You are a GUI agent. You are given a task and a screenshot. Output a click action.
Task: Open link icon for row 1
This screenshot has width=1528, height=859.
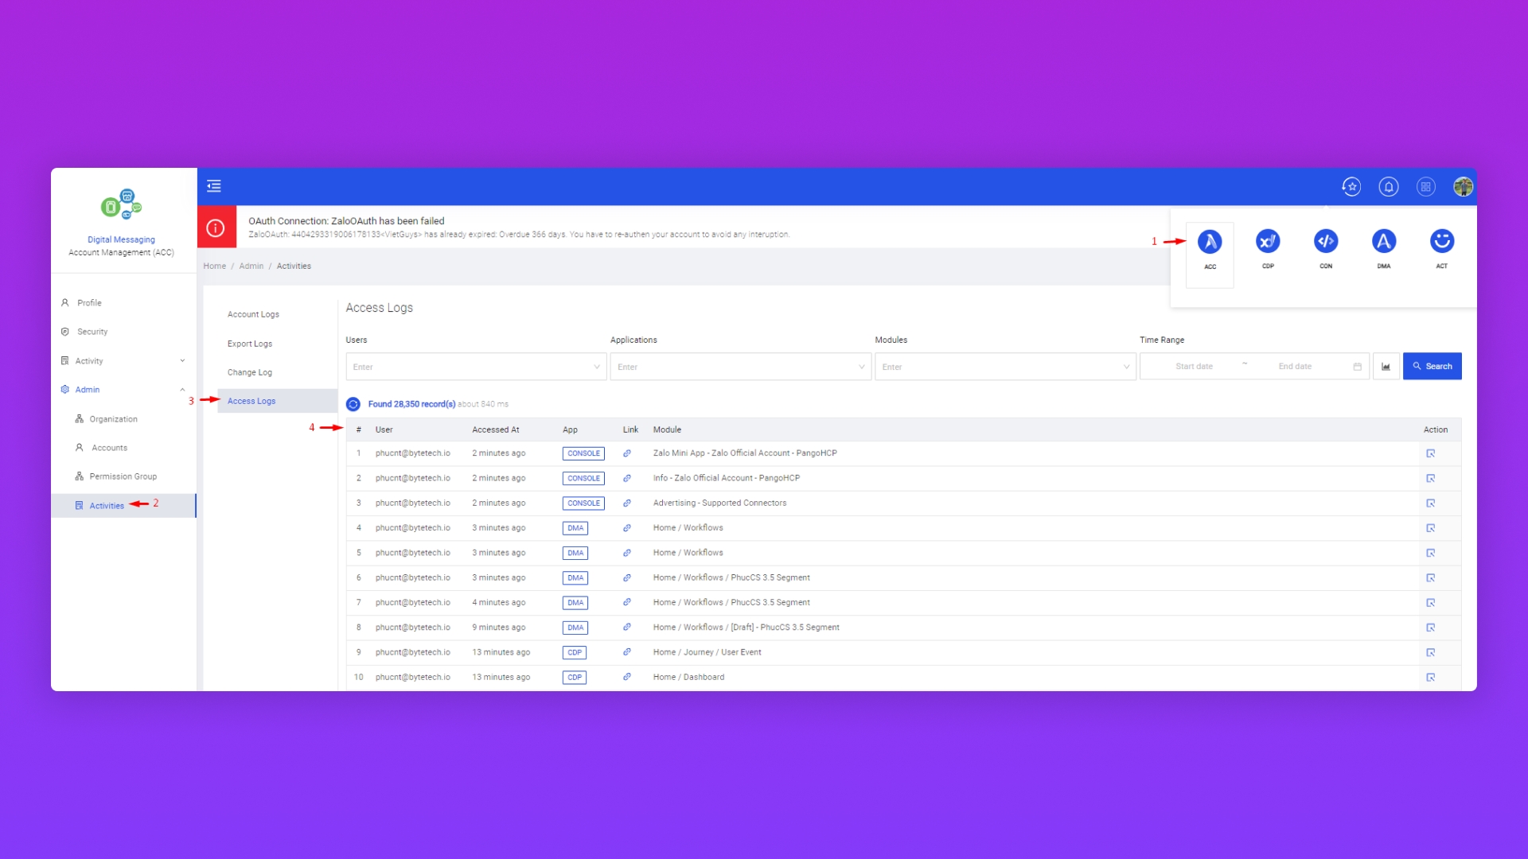point(627,453)
